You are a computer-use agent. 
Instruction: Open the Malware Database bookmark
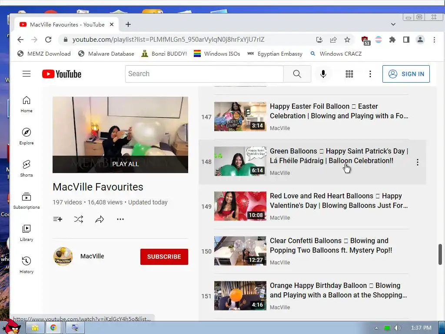tap(106, 53)
